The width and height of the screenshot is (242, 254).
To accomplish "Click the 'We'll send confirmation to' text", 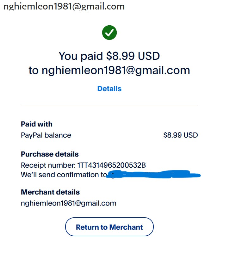I will click(64, 175).
